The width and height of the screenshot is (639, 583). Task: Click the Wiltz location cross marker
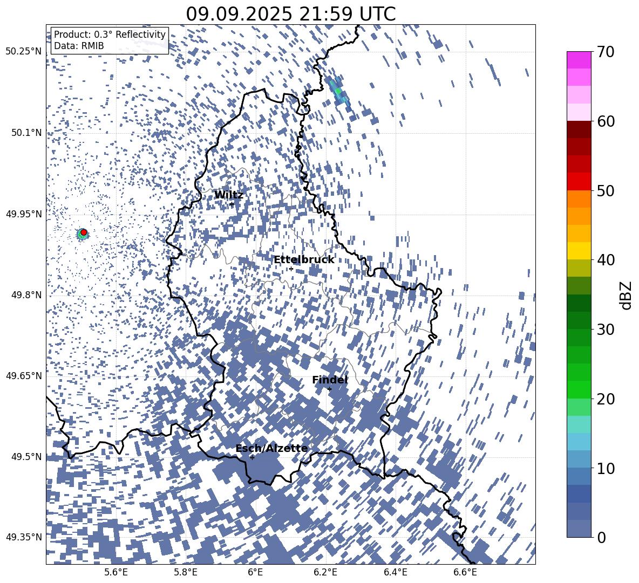[232, 204]
